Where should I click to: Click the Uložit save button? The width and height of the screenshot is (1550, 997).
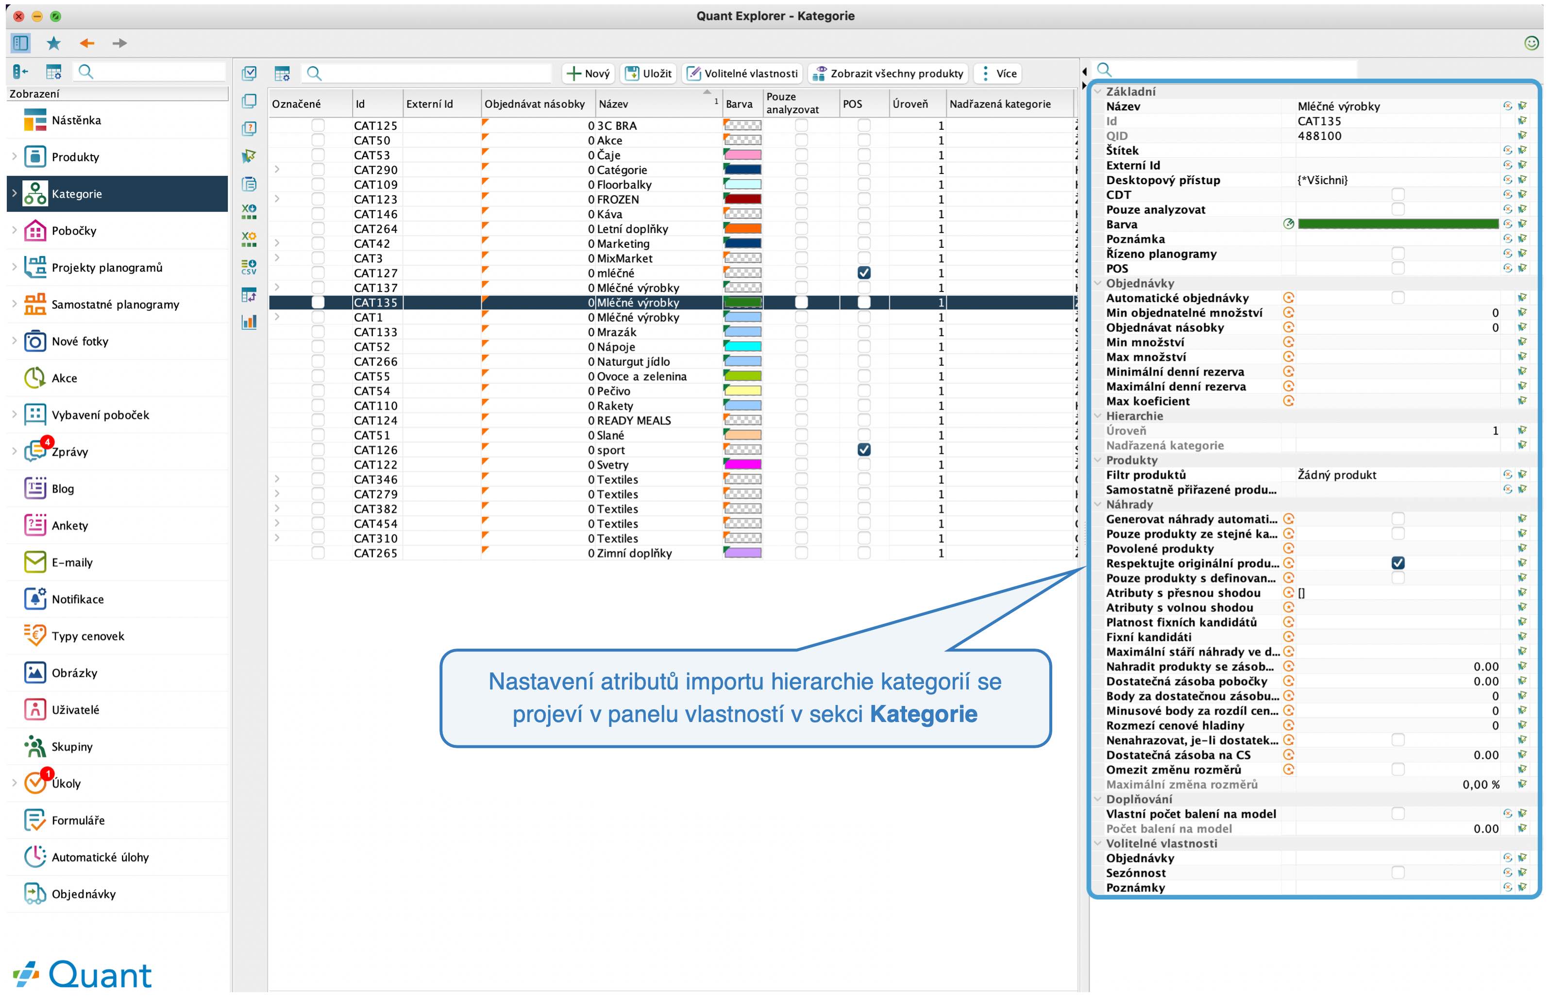tap(648, 74)
